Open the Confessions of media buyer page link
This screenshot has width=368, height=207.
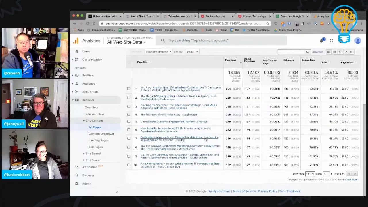pos(180,139)
